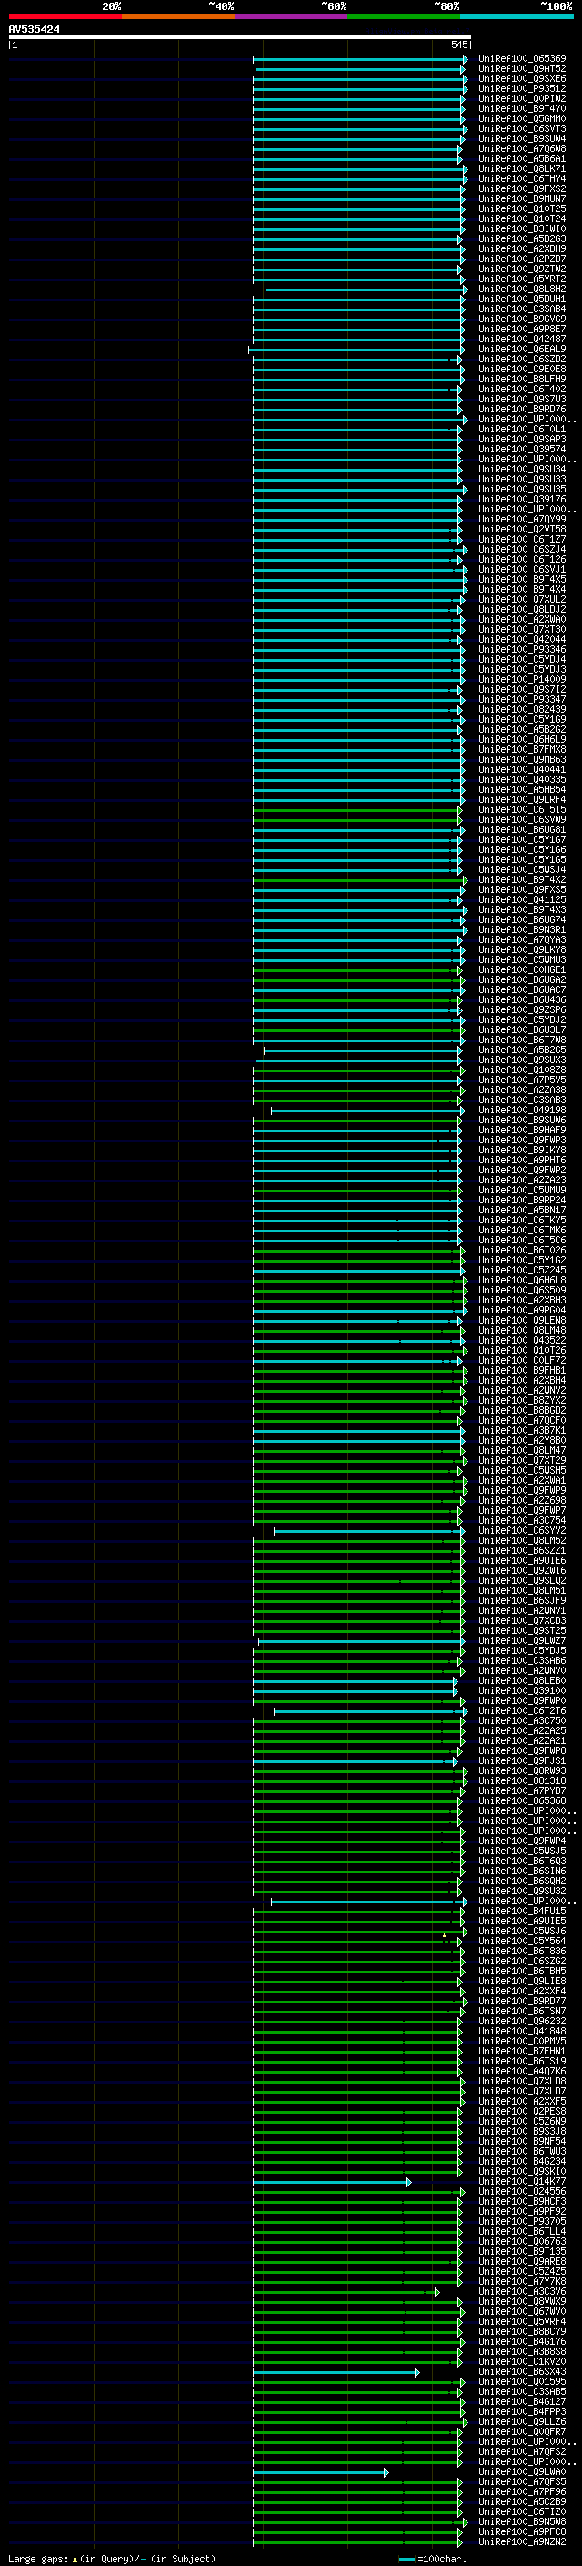Select the UniRef100_B6SZZ1 label
582x2566 pixels.
point(521,1551)
